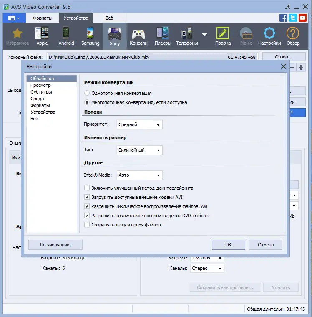Click the По умолчанию button
Viewport: 312px width, 317px height.
pos(55,245)
